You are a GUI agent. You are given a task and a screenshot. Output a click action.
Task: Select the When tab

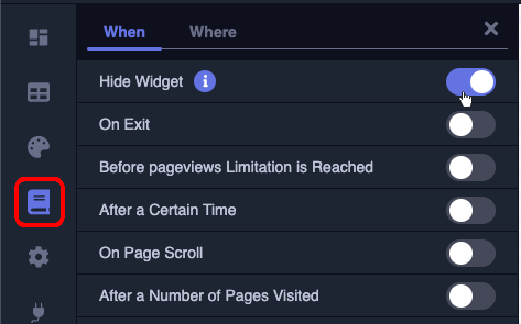pyautogui.click(x=124, y=32)
